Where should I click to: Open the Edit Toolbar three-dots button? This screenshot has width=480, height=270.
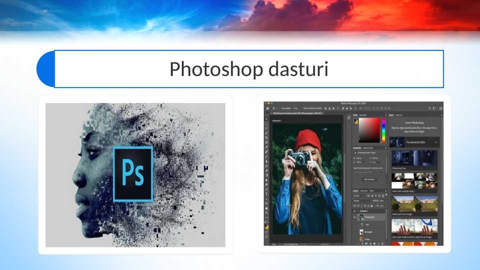tap(266, 217)
